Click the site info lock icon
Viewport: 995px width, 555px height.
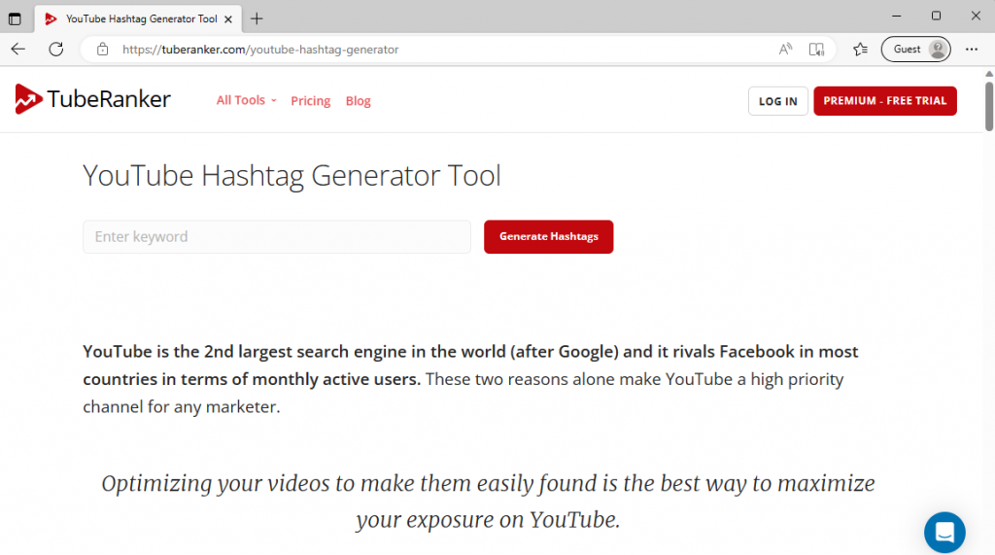(x=103, y=50)
